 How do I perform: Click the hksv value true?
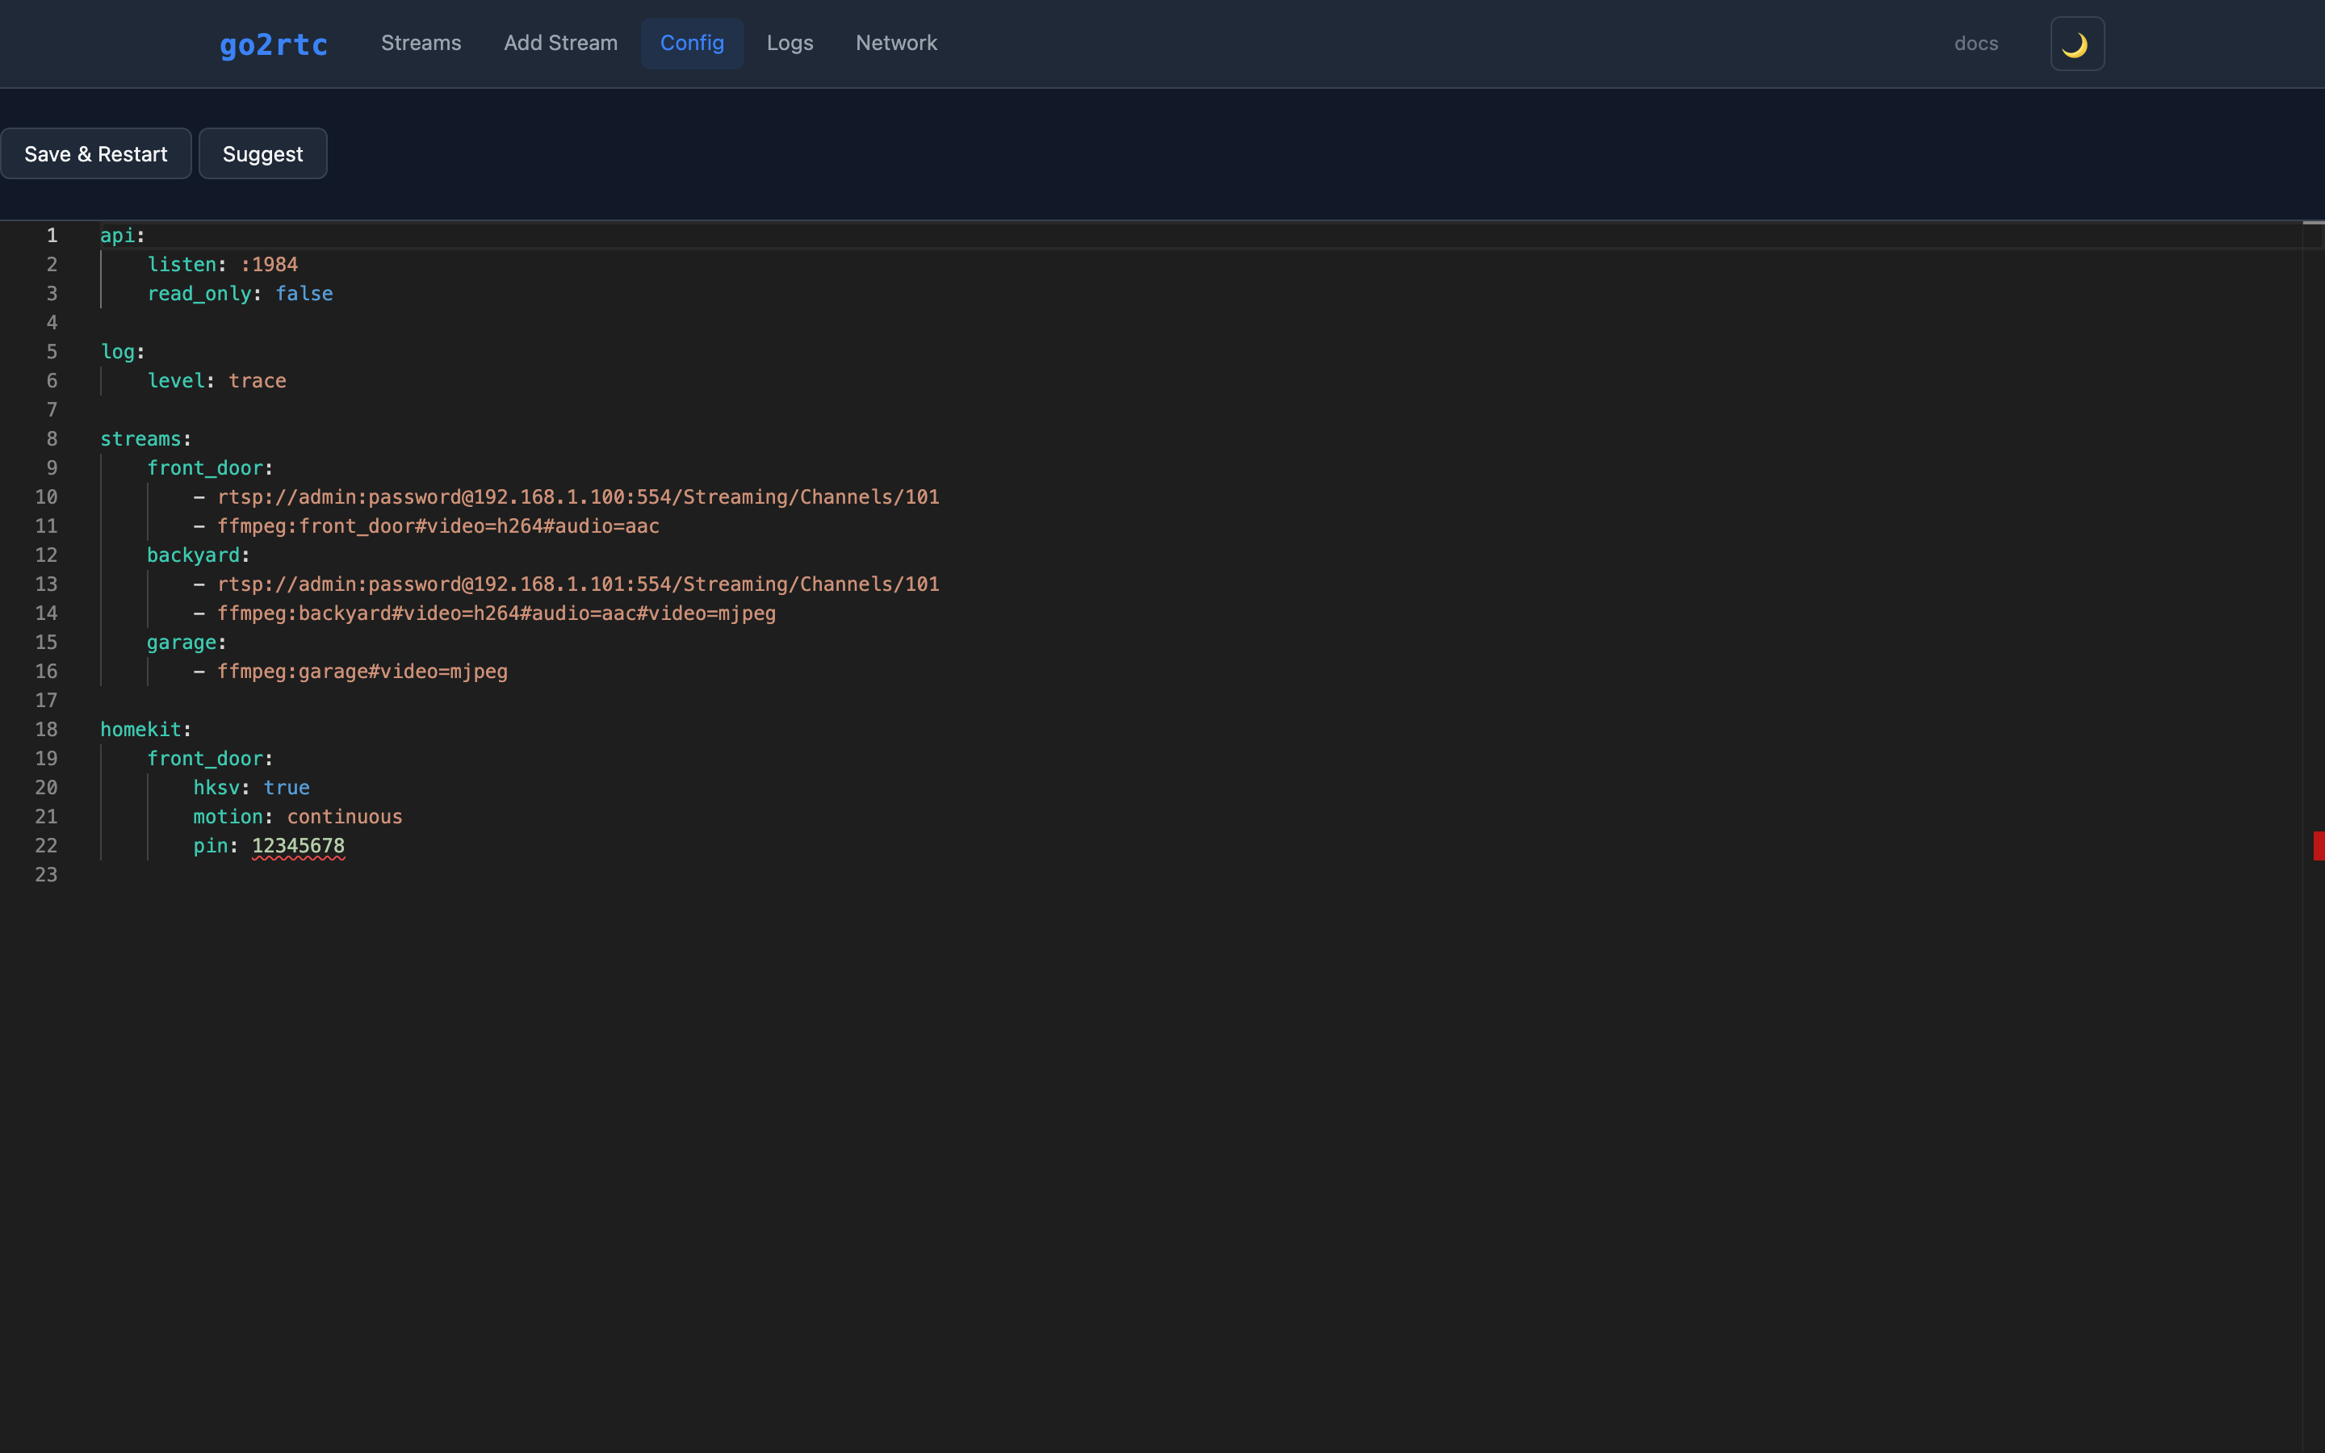click(287, 788)
